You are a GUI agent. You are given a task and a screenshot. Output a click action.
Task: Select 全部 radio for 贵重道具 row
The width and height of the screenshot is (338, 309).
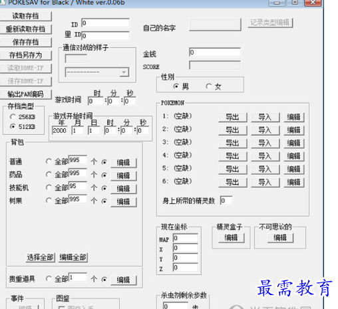coord(49,278)
